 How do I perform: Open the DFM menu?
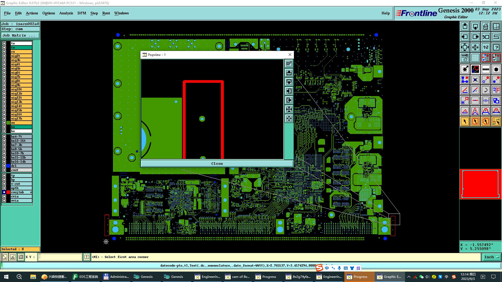(82, 13)
